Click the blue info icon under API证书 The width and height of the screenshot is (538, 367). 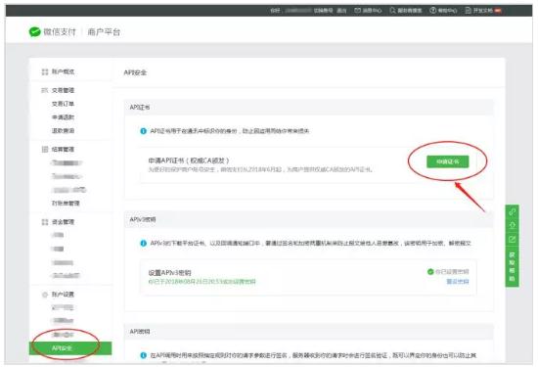point(144,131)
